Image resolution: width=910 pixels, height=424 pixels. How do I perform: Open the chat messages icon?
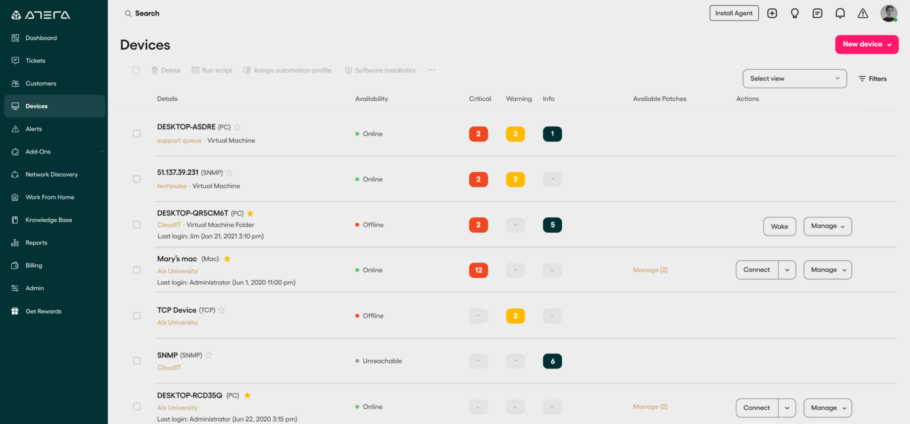[x=818, y=13]
